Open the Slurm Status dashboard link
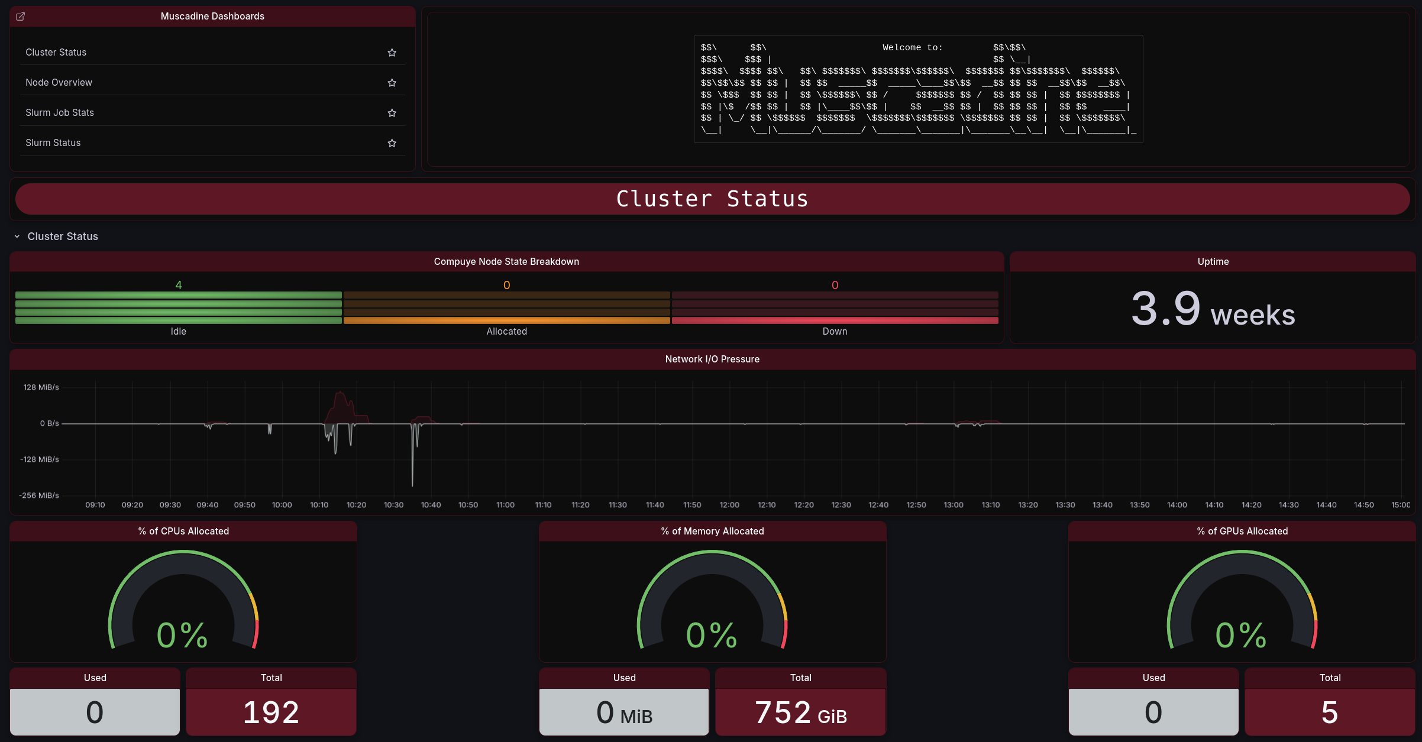1422x742 pixels. coord(53,143)
